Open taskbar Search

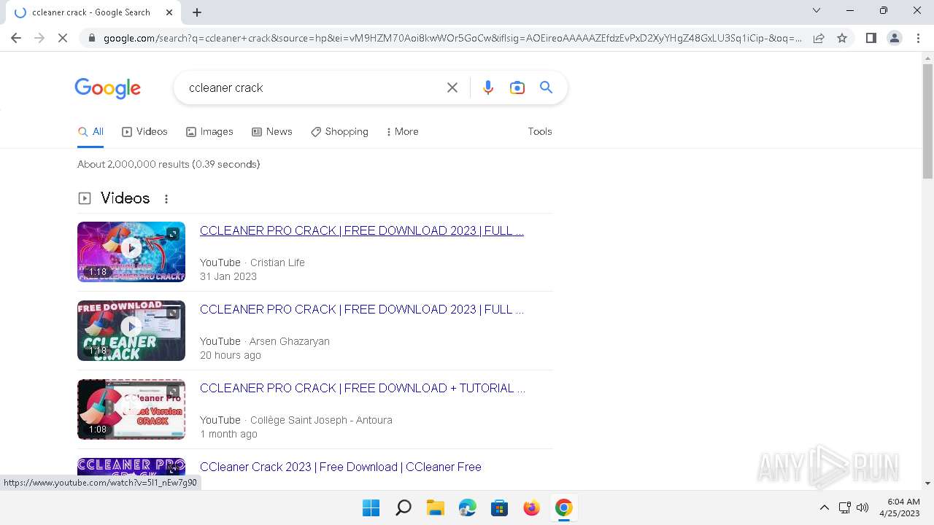pos(403,507)
